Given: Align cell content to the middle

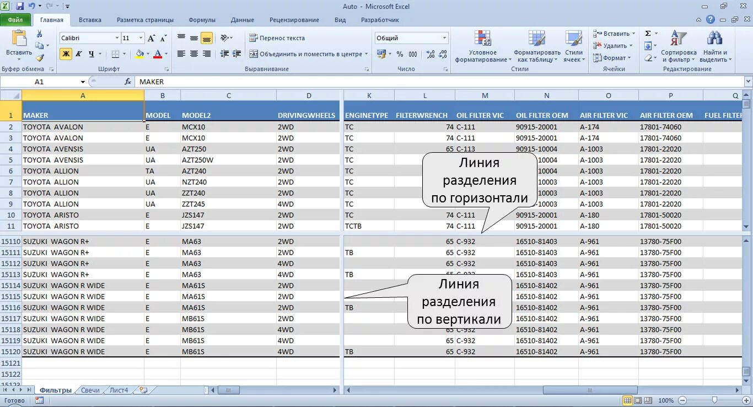Looking at the screenshot, I should point(194,38).
